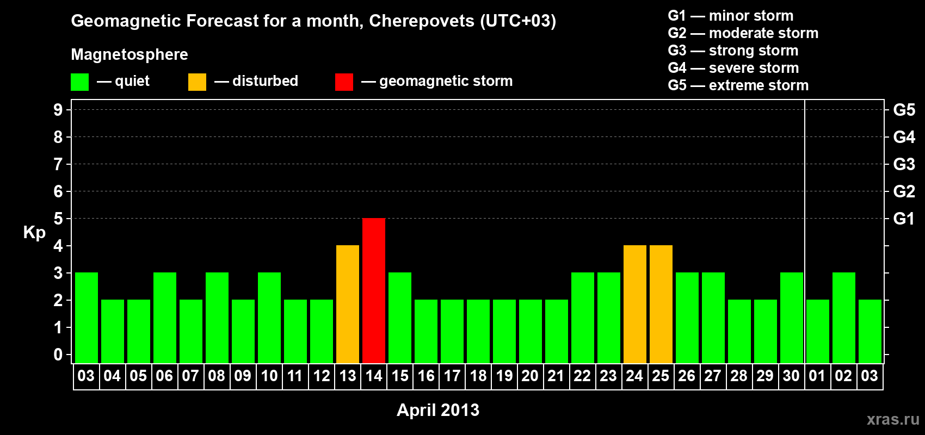Click the G2 label on the right axis
Viewport: 925px width, 435px height.
click(904, 191)
